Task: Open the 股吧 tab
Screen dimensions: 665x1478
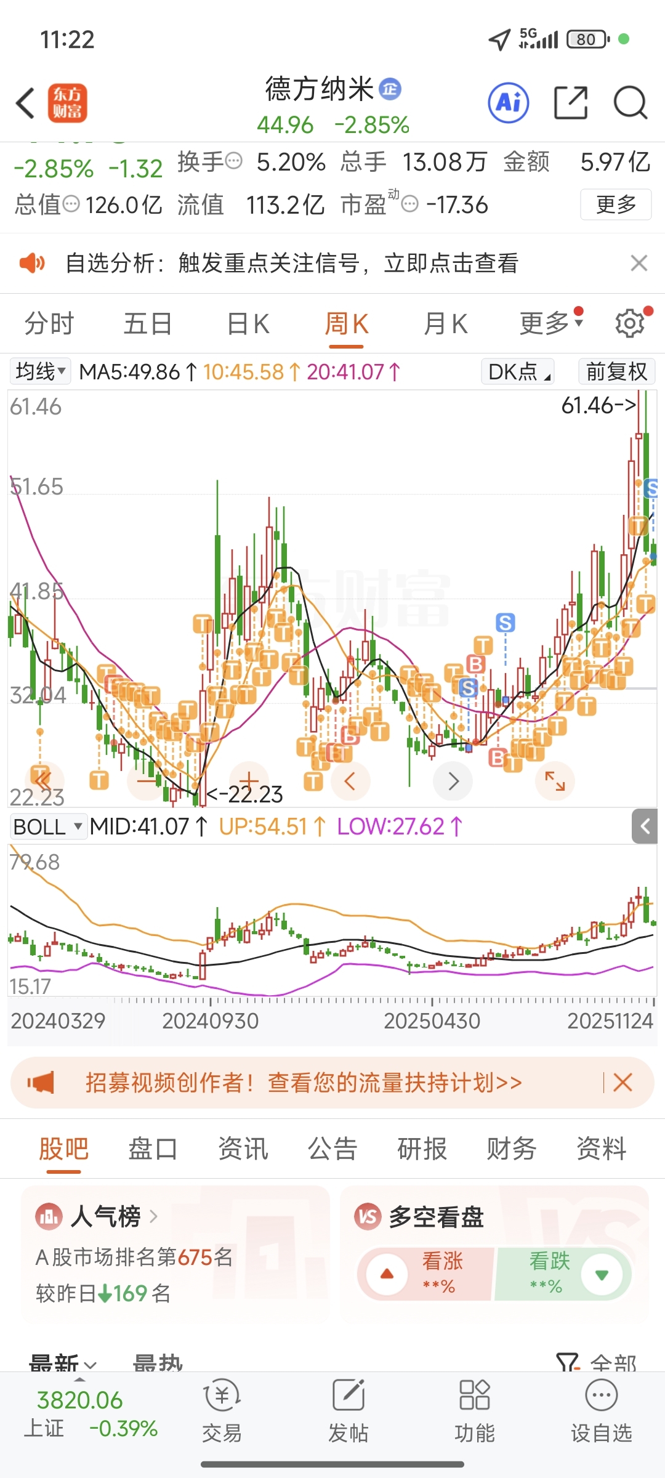Action: 64,1149
